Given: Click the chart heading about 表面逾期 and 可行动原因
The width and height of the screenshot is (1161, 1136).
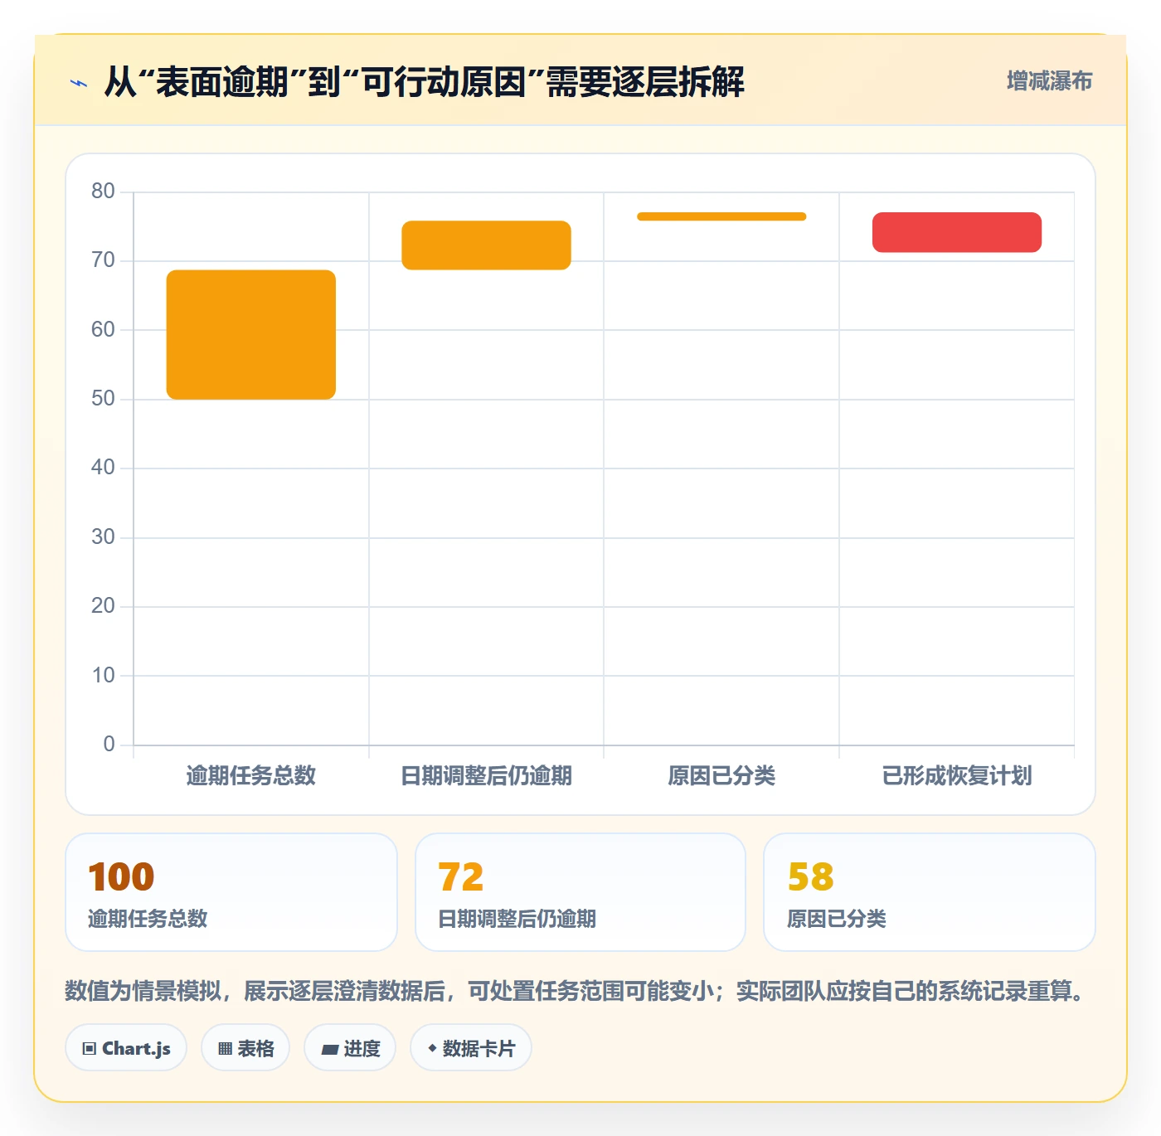Looking at the screenshot, I should coord(424,82).
